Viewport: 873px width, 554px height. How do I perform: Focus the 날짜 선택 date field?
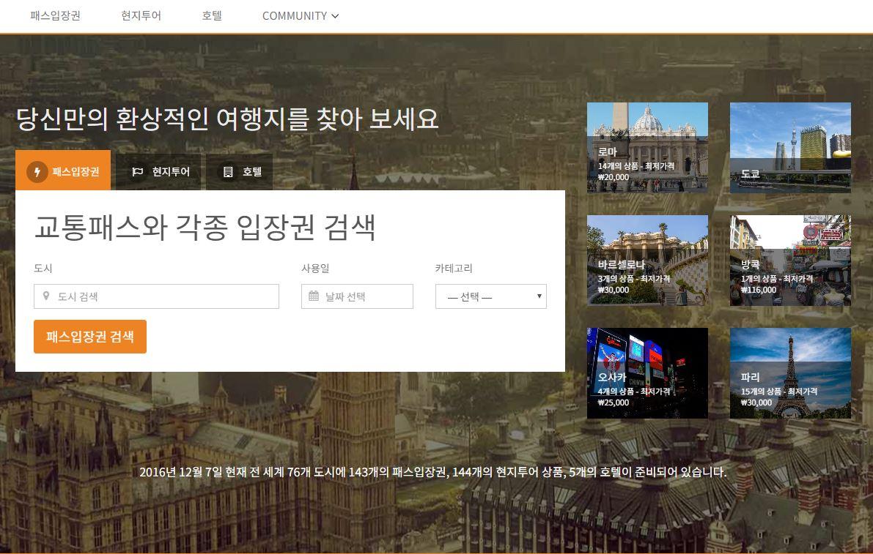(x=358, y=296)
